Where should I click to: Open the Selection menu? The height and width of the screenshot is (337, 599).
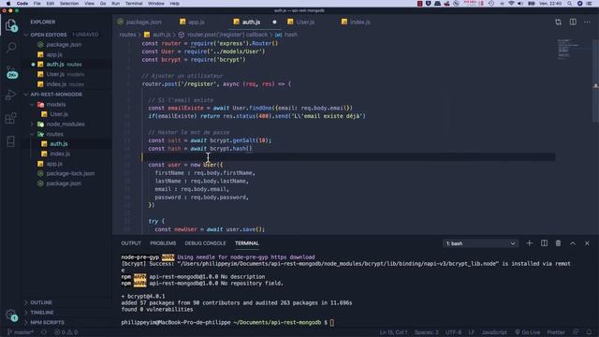click(x=69, y=4)
